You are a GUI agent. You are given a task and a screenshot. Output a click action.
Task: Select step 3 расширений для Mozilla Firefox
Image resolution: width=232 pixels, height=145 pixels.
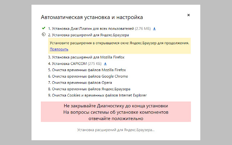(86, 57)
